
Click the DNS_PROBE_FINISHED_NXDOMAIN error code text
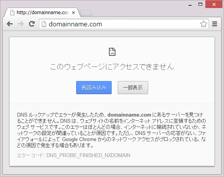coord(88,155)
